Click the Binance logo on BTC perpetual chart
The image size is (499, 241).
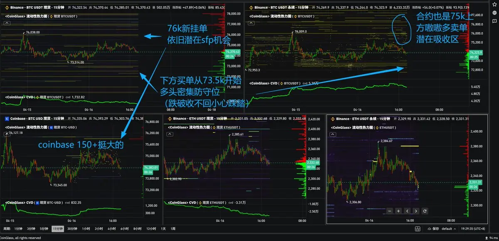coord(250,7)
